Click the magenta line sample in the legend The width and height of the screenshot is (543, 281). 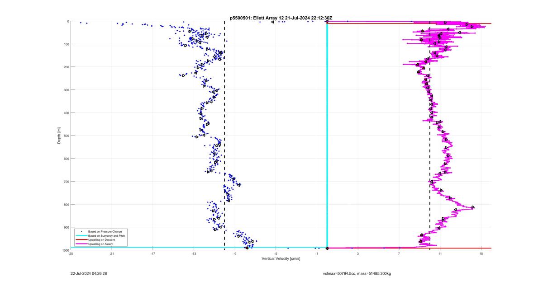pyautogui.click(x=81, y=244)
